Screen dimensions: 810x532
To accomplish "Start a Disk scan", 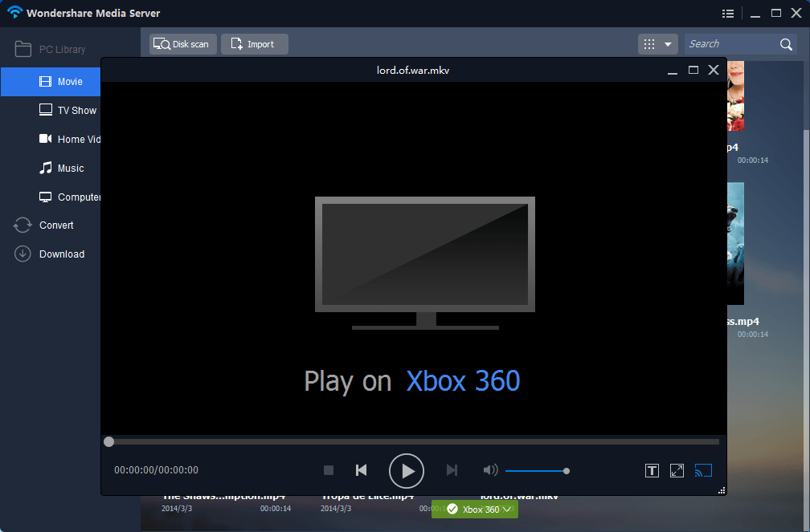I will pos(183,44).
